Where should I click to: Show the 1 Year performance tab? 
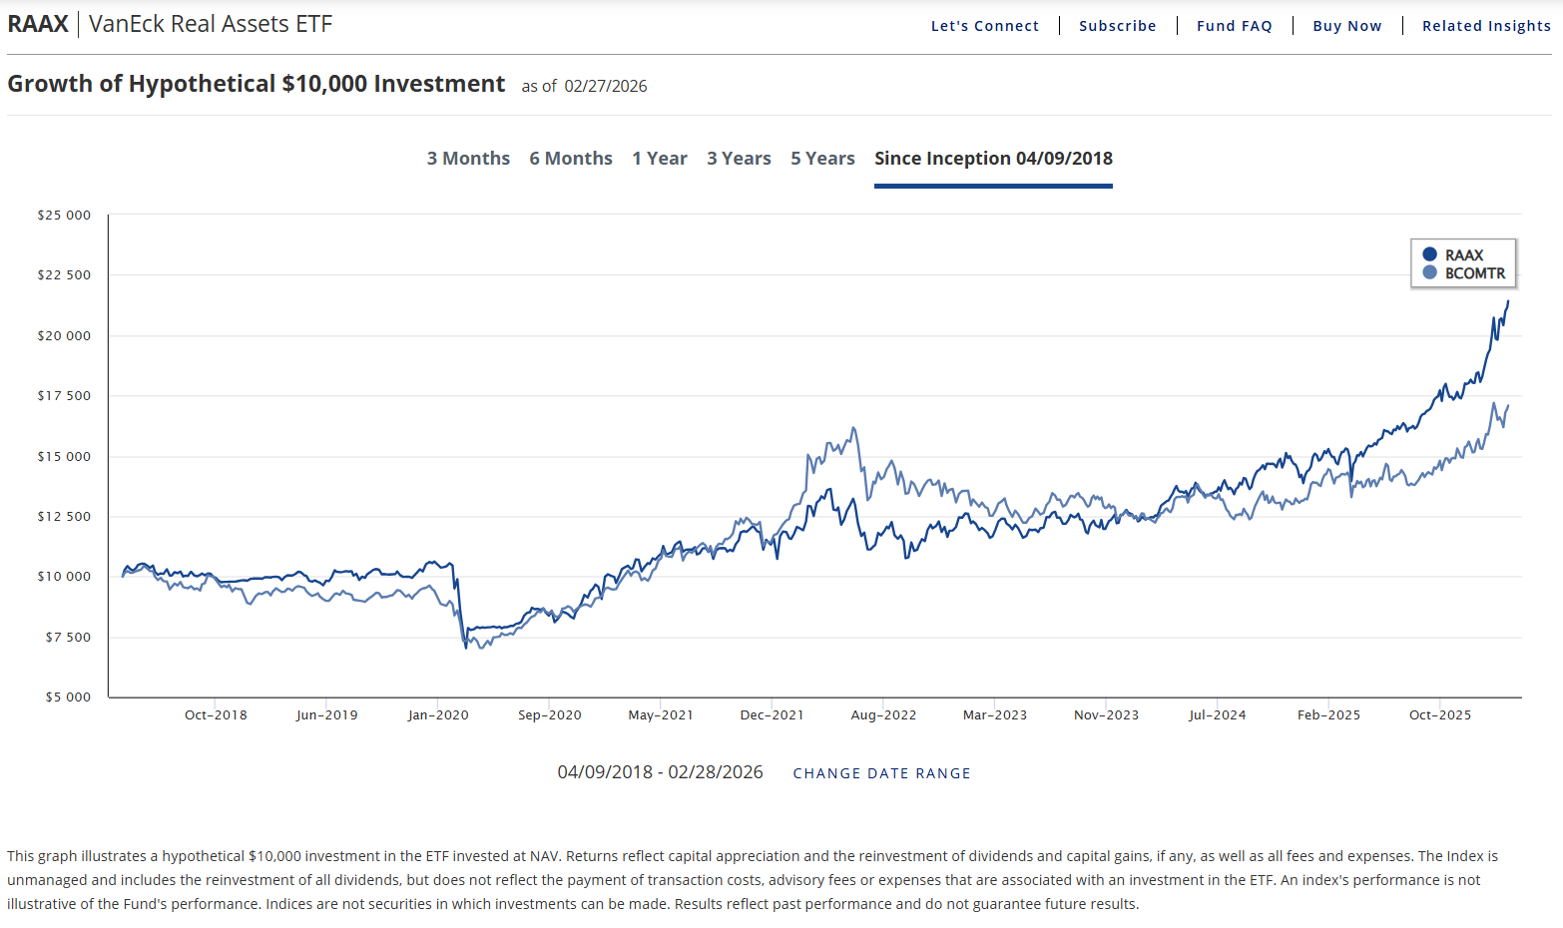(x=660, y=159)
